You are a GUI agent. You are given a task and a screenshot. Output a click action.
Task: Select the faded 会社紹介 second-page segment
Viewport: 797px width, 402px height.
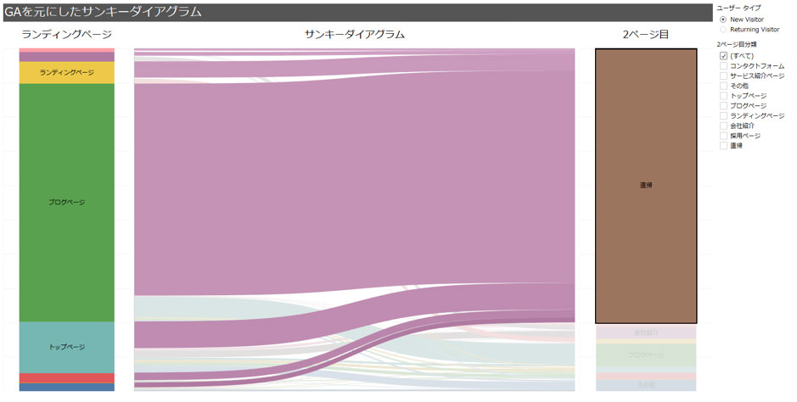(646, 332)
